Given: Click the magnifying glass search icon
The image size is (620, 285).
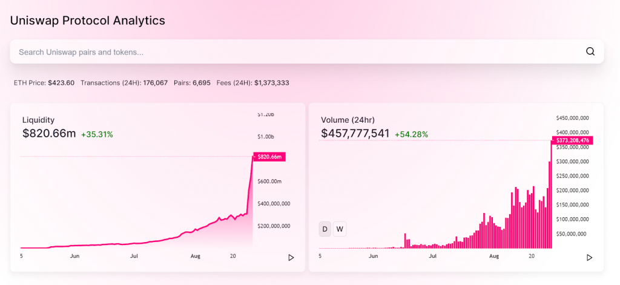Looking at the screenshot, I should pos(590,51).
